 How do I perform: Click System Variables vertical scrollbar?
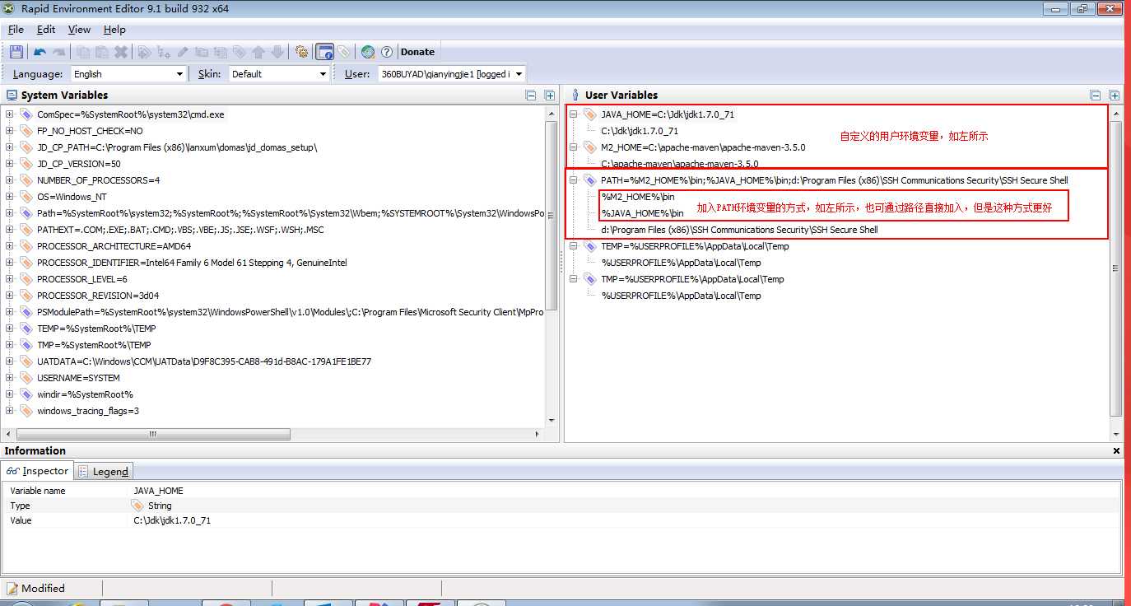(x=552, y=216)
